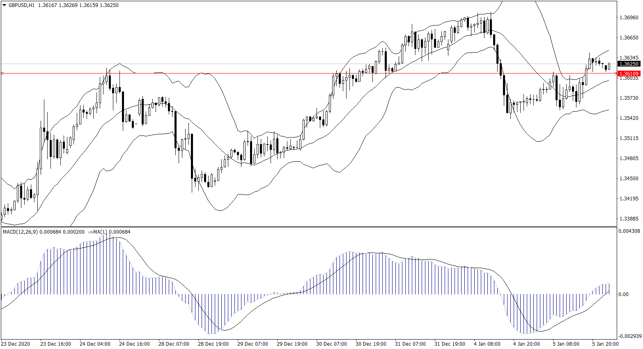643x349 pixels.
Task: Click the 31 Dec 19:00 time label
Action: click(450, 344)
